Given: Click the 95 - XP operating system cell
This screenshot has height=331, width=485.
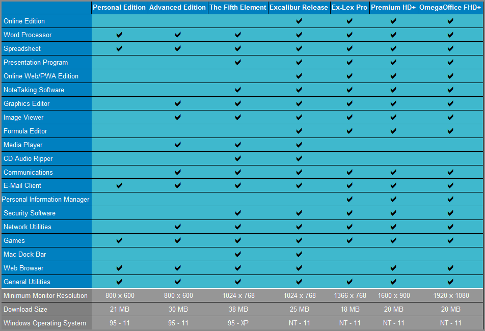Looking at the screenshot, I should [x=238, y=323].
